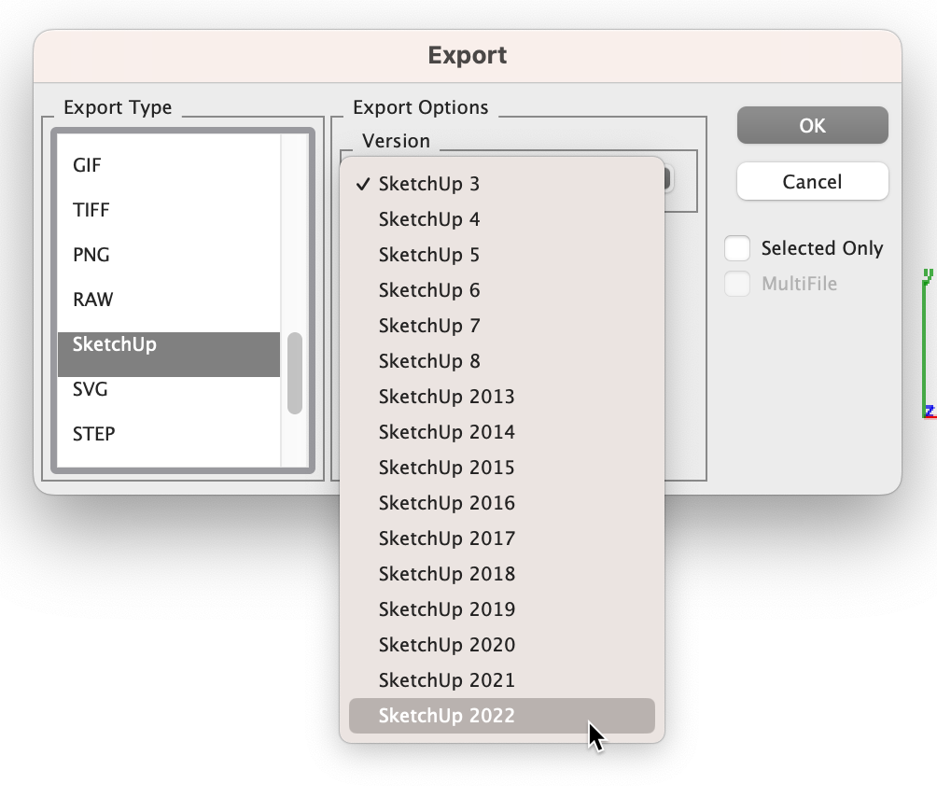
Task: Pick SketchUp 8 in the dropdown
Action: click(x=502, y=361)
